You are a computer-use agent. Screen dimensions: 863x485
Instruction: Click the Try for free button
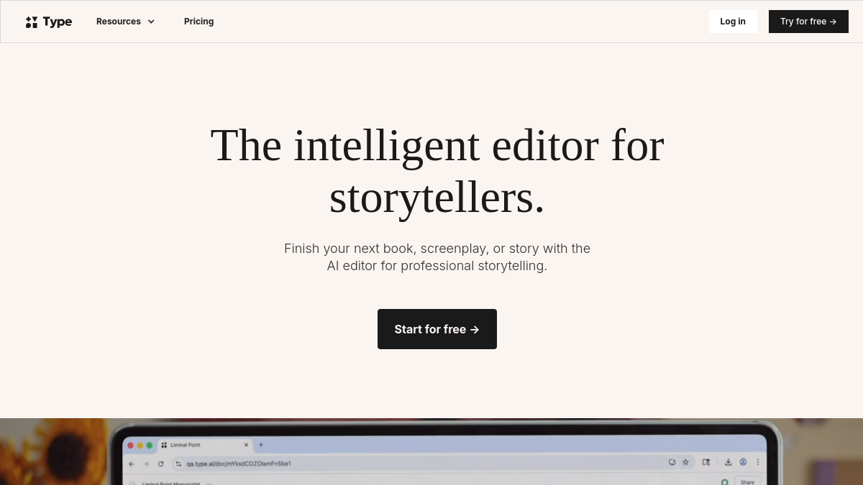(808, 22)
